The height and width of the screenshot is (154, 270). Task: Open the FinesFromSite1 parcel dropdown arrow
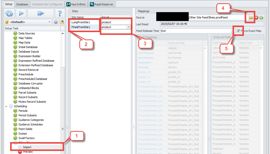coord(129,27)
